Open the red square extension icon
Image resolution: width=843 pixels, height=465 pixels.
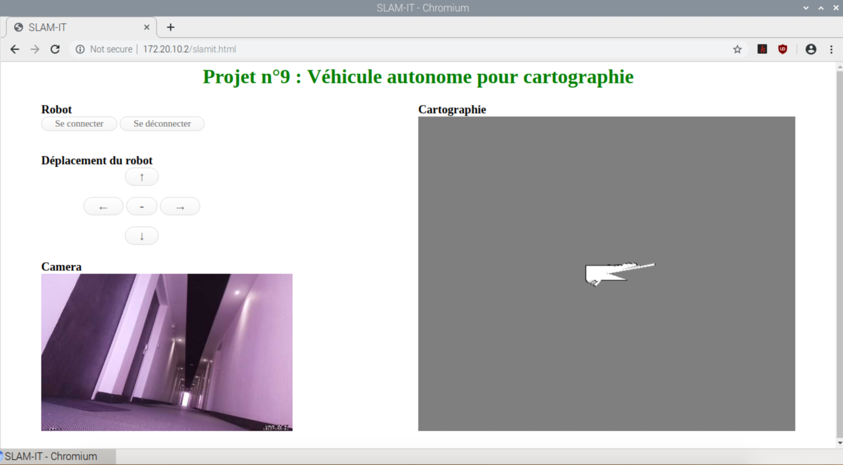tap(762, 49)
